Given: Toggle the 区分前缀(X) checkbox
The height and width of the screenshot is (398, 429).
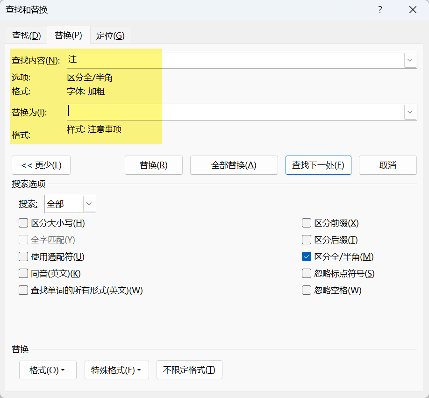Looking at the screenshot, I should click(x=307, y=223).
